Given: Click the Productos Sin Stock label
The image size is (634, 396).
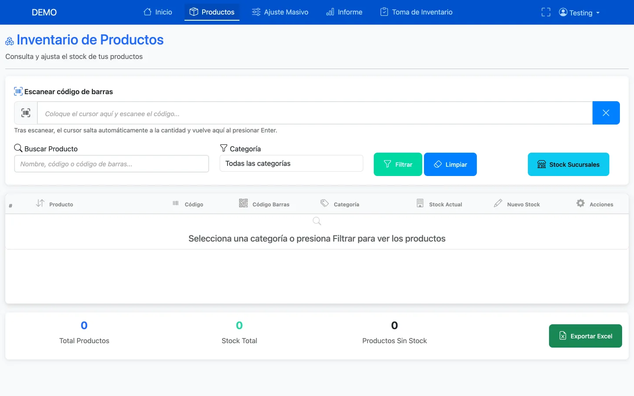Looking at the screenshot, I should click(x=394, y=341).
